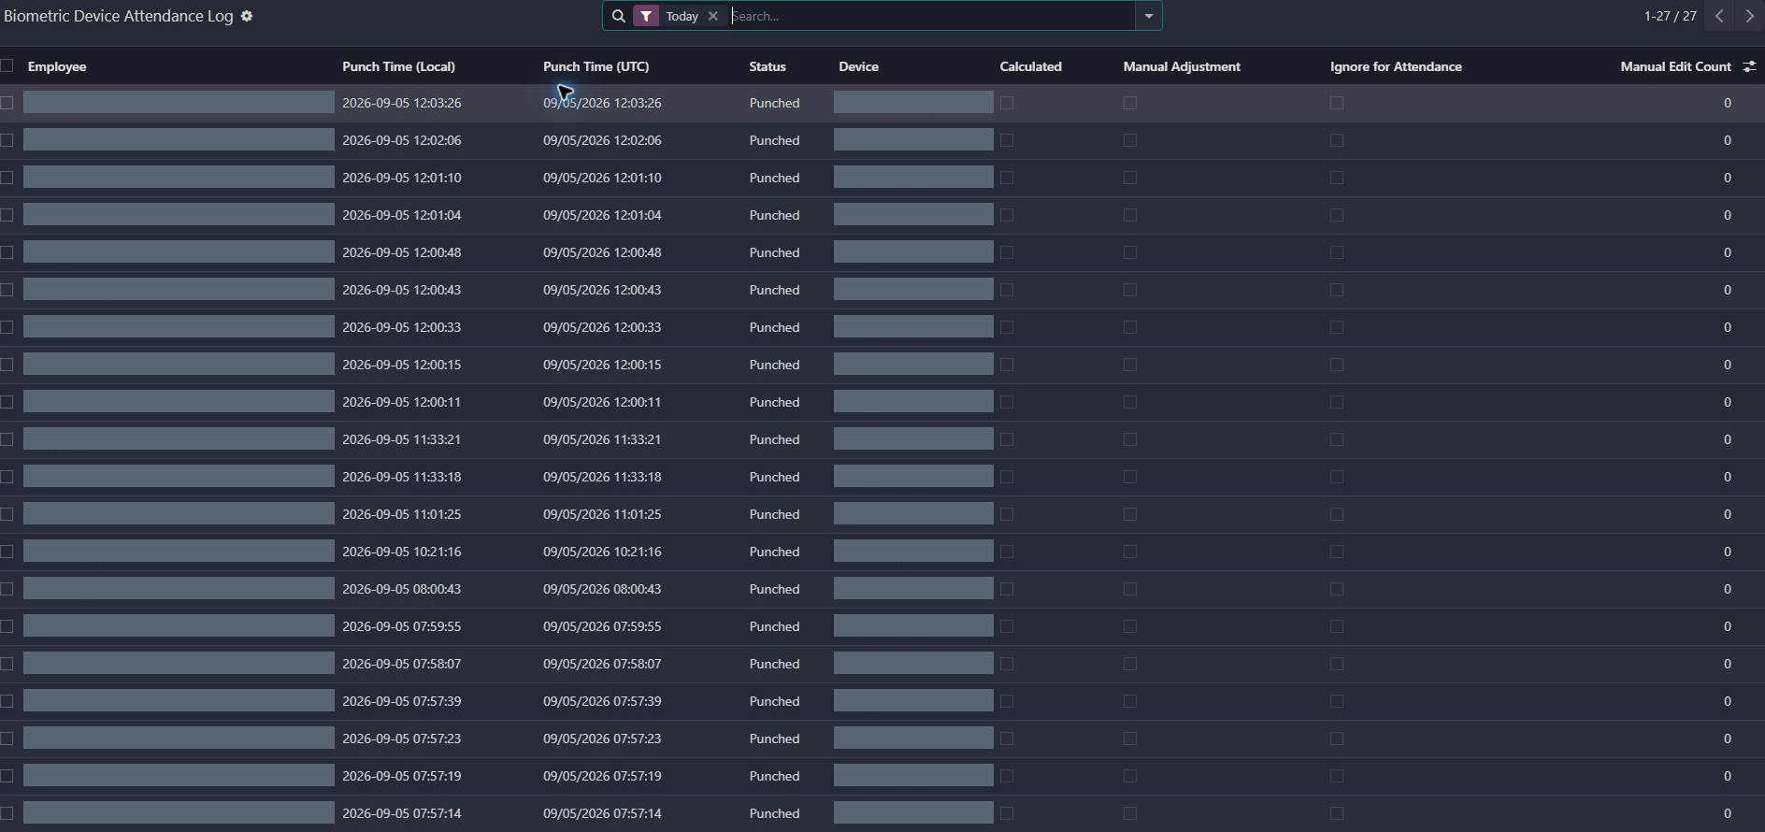Click the Biometric Device Attendance Log title
Image resolution: width=1765 pixels, height=832 pixels.
tap(119, 16)
